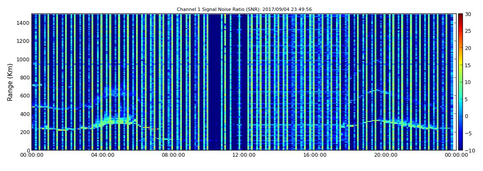Click the 400 tick label on range axis

tap(25, 114)
